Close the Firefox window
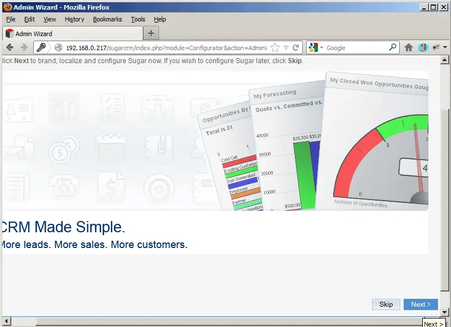Viewport: 451px width, 327px height. [x=444, y=7]
